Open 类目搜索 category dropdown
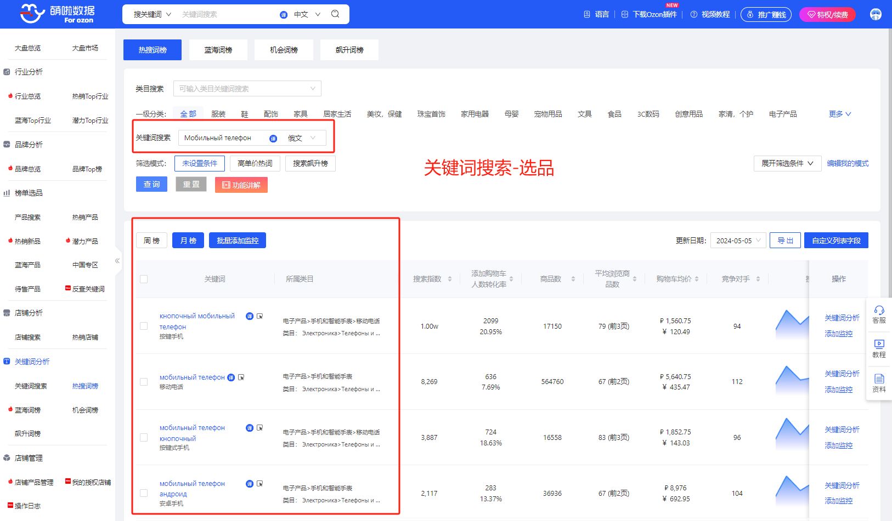This screenshot has width=892, height=521. coord(247,89)
